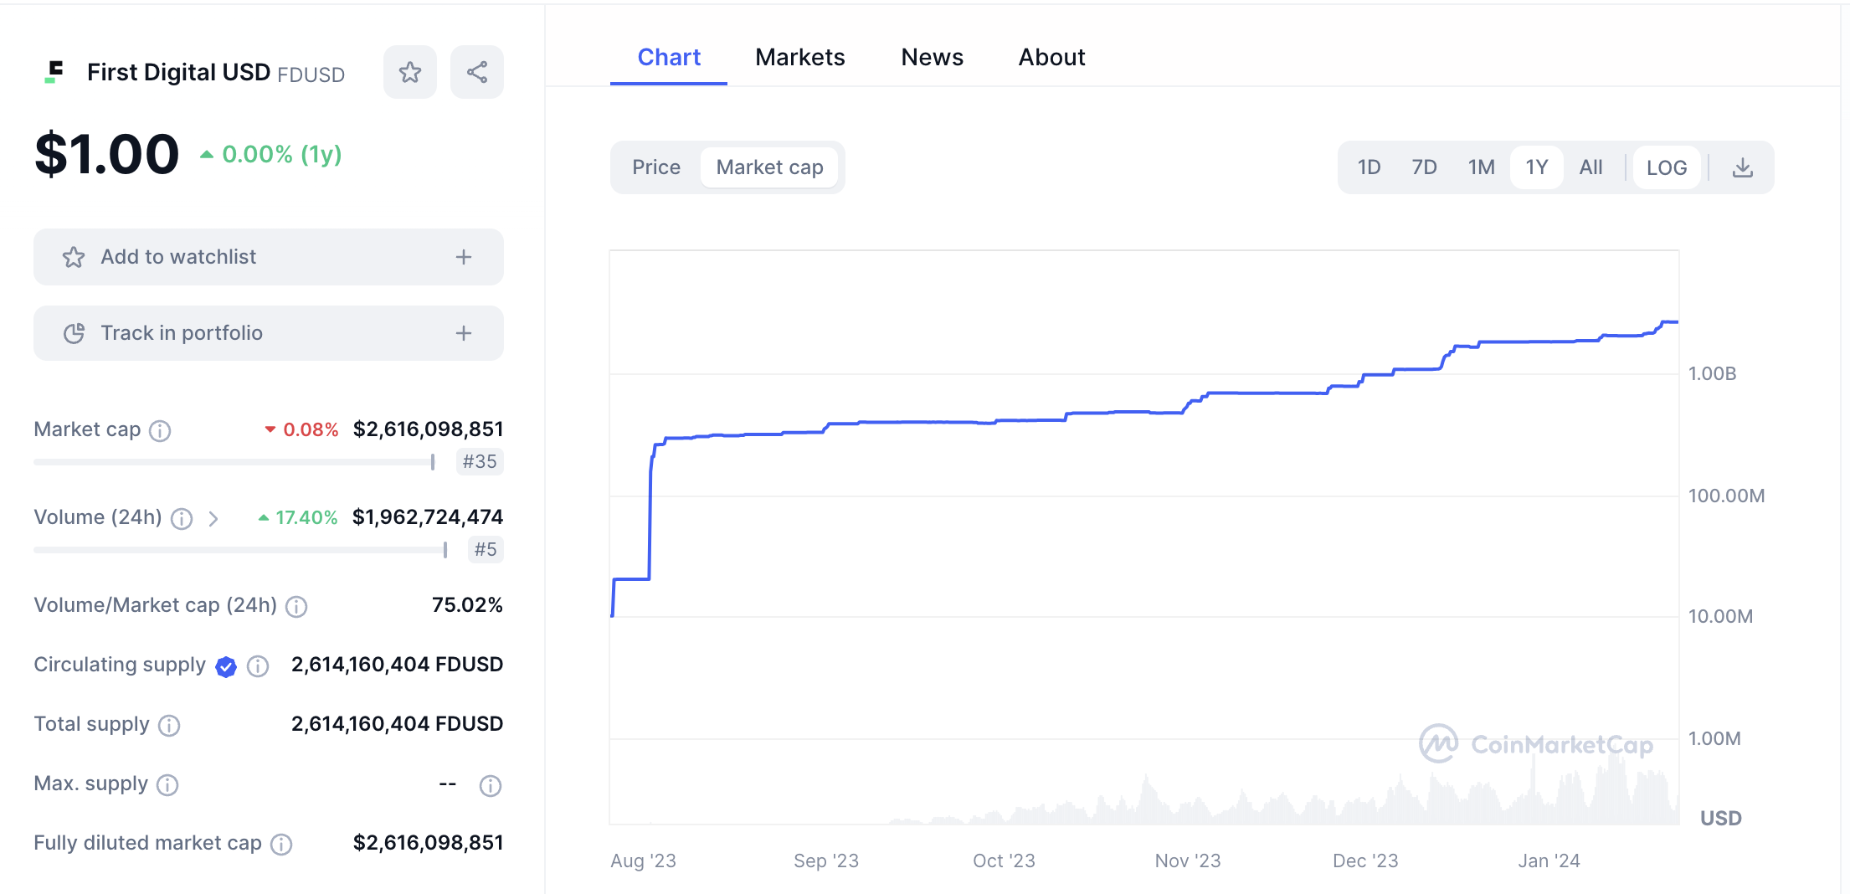Screen dimensions: 1850x894
Task: Click the Fully diluted market cap info icon
Action: (x=281, y=845)
